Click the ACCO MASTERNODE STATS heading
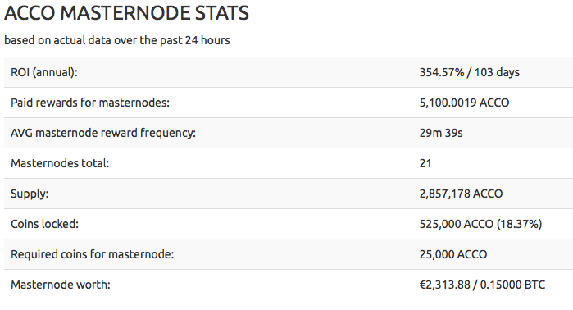Viewport: 573px width, 310px height. 126,13
